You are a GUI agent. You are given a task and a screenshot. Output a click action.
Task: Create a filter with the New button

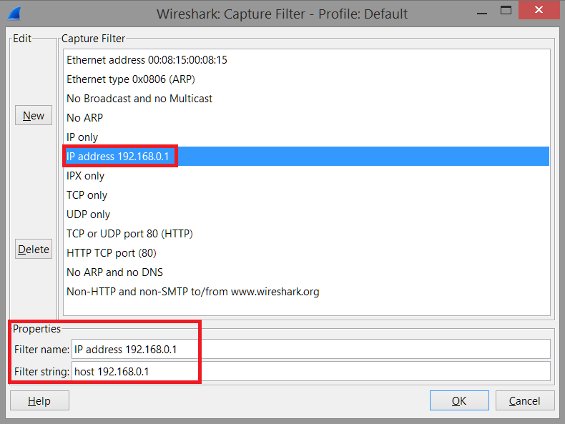click(34, 115)
